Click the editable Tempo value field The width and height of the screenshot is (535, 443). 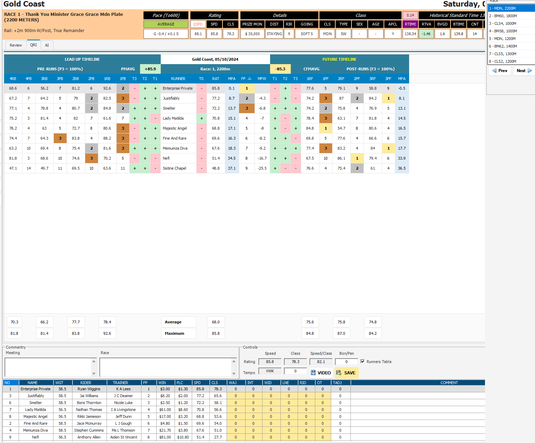tap(295, 371)
